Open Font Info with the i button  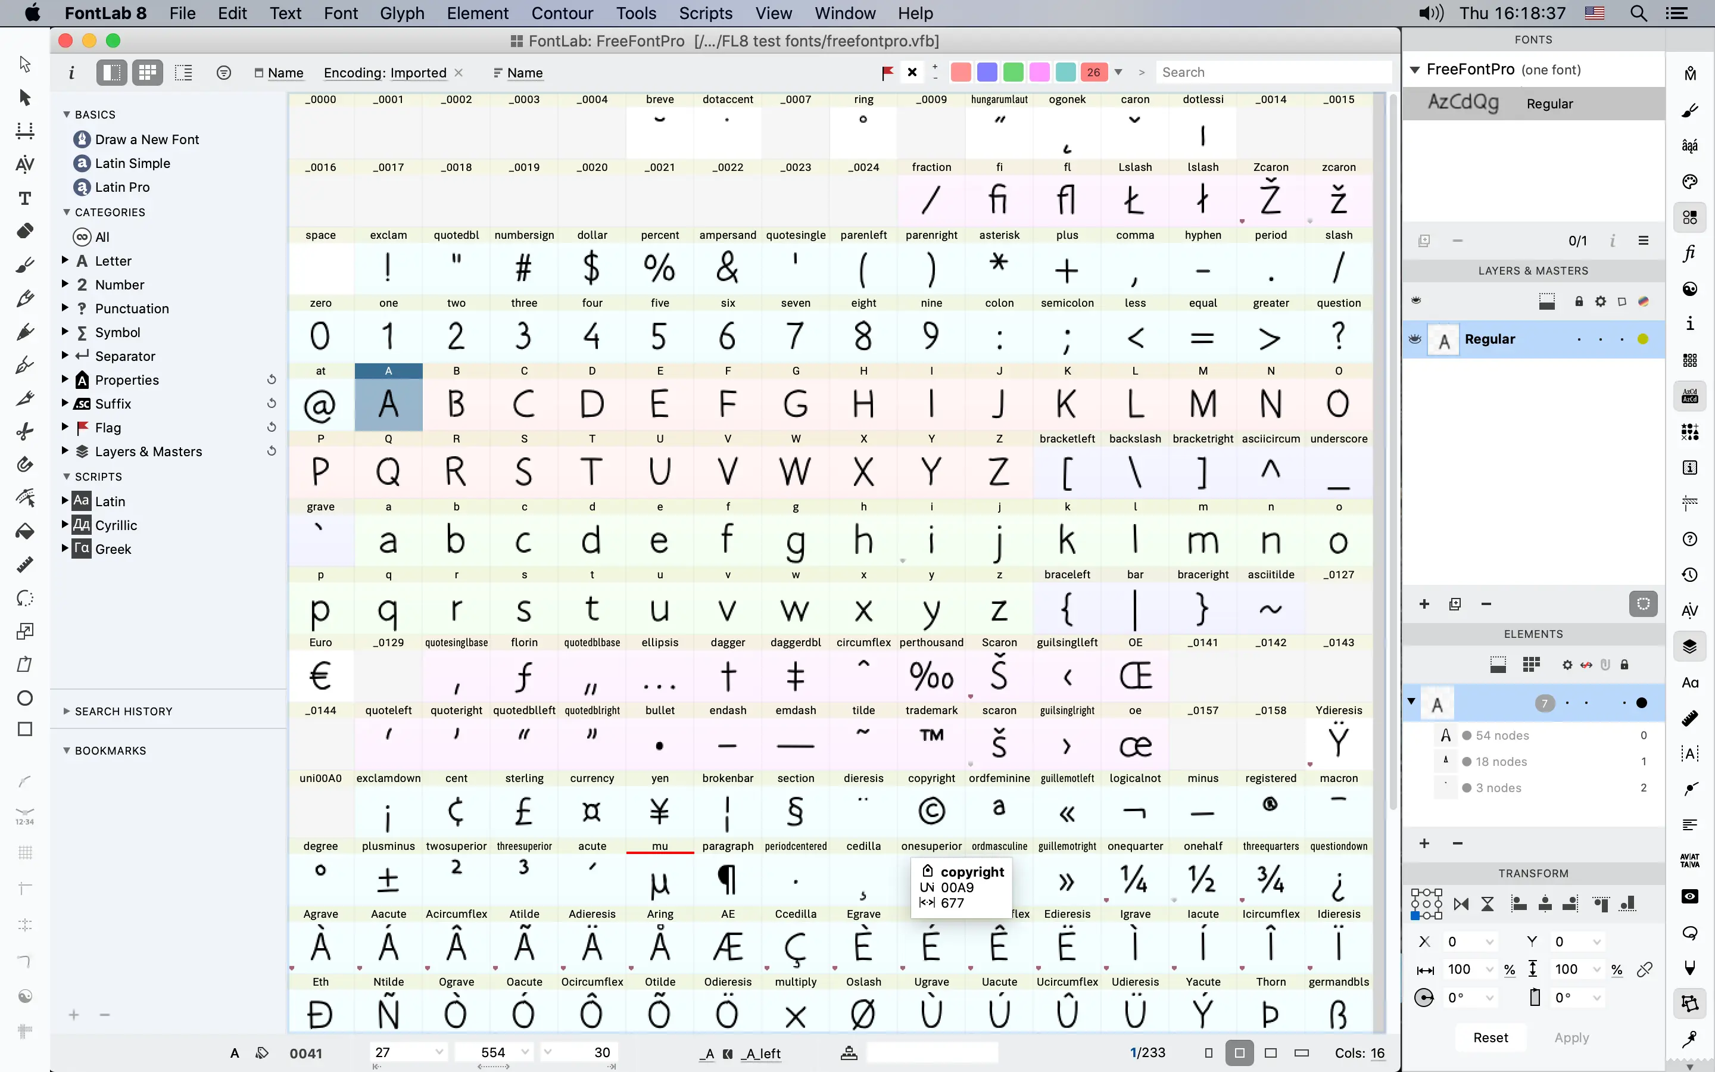(x=71, y=72)
